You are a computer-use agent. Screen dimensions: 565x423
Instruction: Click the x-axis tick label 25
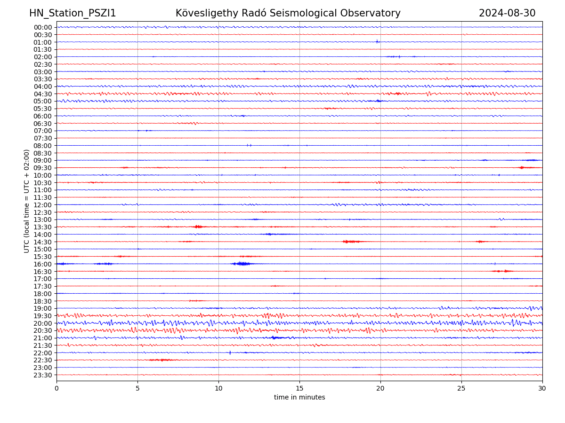(x=461, y=389)
